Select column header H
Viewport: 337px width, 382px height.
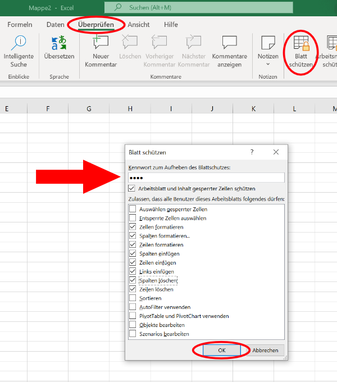tap(130, 108)
